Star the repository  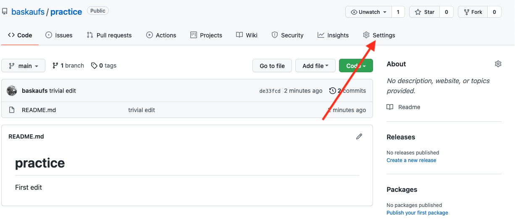coord(425,12)
